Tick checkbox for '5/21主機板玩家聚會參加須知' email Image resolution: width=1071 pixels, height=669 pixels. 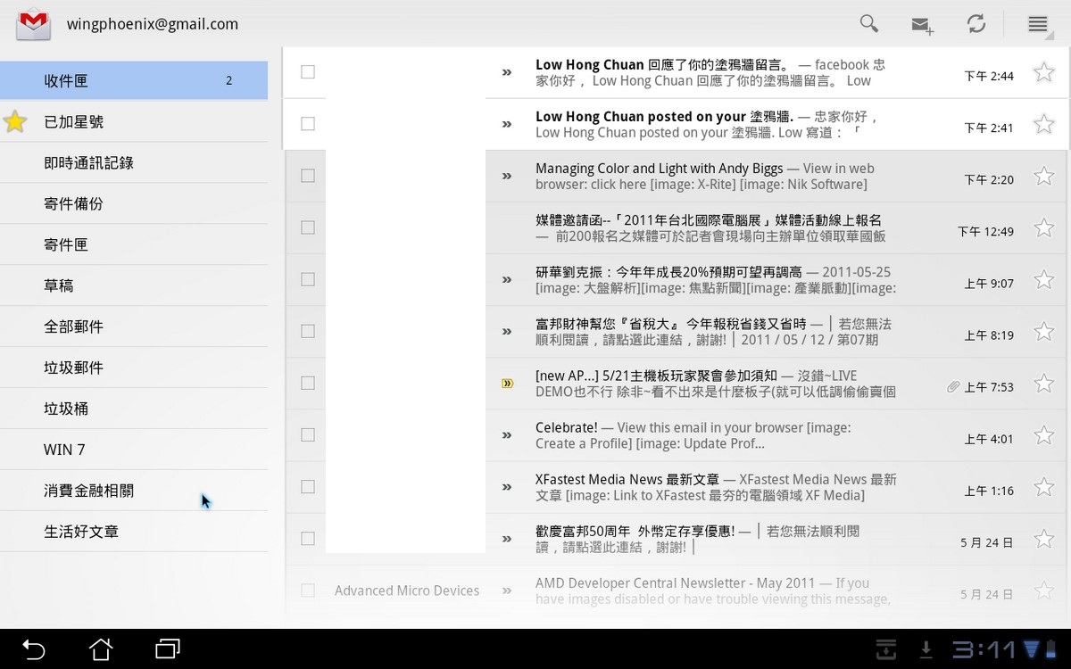tap(308, 383)
